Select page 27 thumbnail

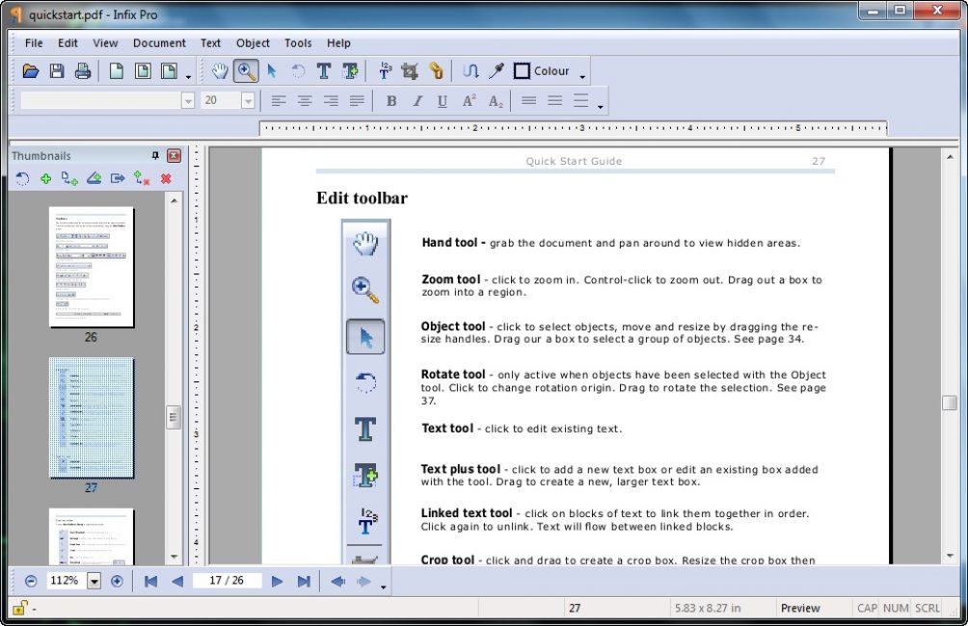click(x=92, y=418)
